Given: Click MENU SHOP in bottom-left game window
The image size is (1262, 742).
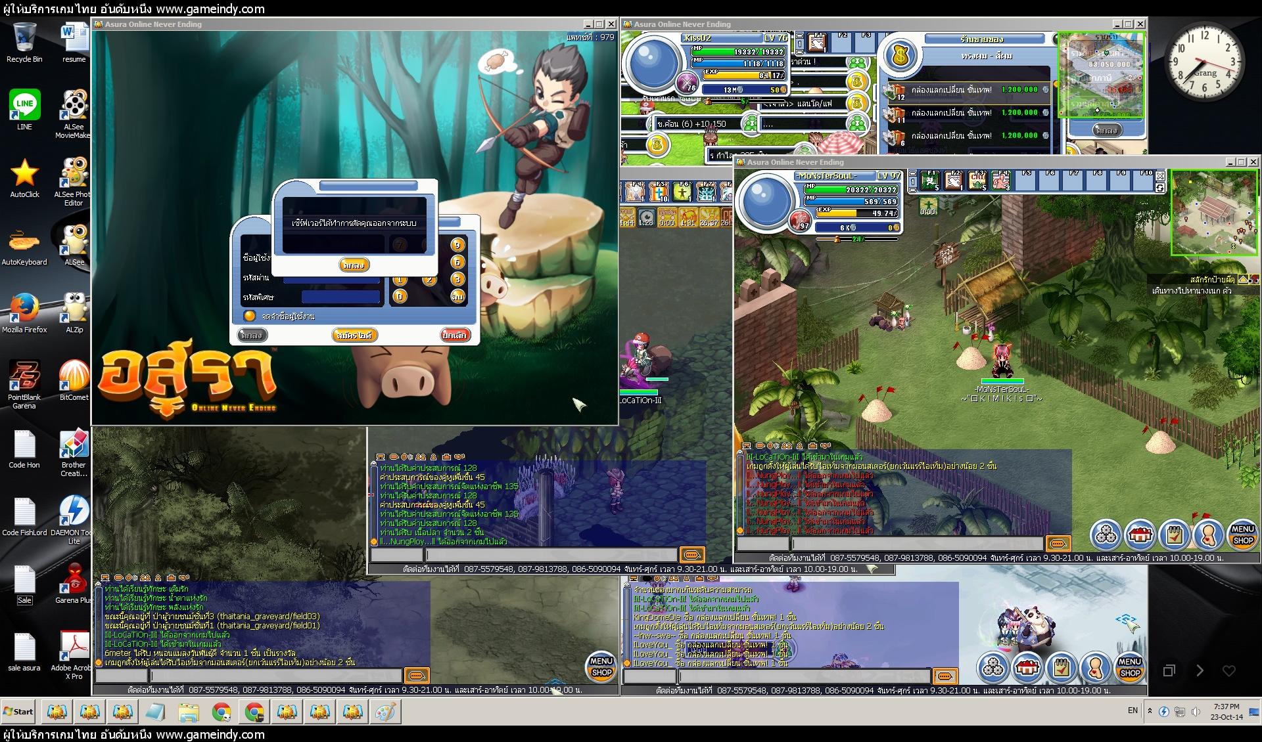Looking at the screenshot, I should click(x=601, y=666).
